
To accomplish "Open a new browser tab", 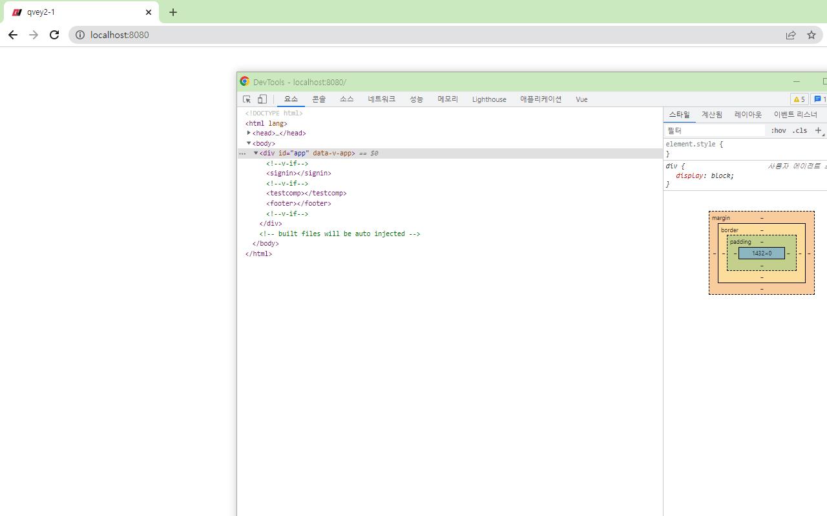I will [173, 12].
